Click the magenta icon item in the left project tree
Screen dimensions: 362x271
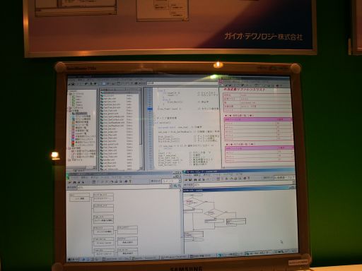74,136
